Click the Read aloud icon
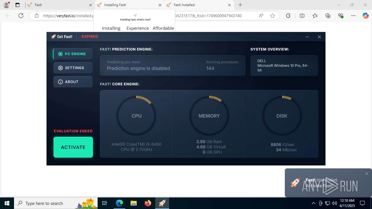Screen dimensions: 372x209 click(x=261, y=16)
